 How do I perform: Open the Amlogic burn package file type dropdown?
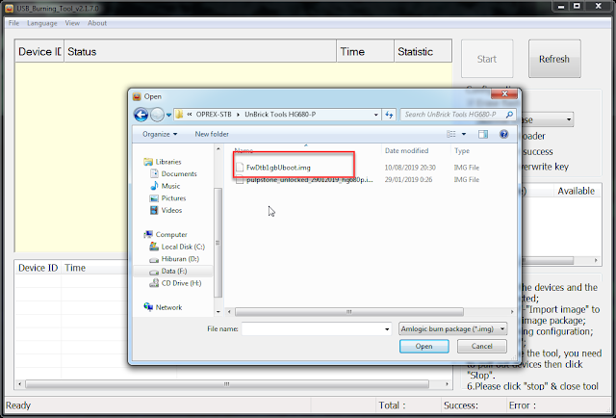[x=452, y=328]
